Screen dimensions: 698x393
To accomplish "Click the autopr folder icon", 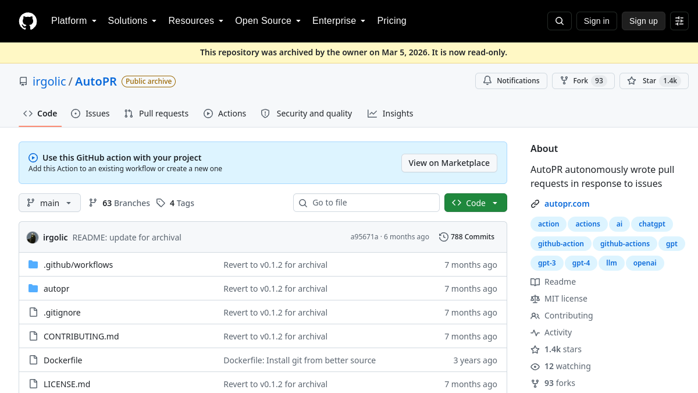I will tap(33, 289).
